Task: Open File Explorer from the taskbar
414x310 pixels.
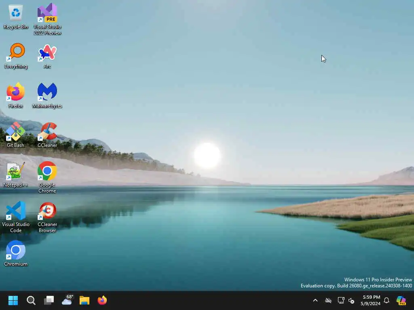Action: (x=84, y=300)
